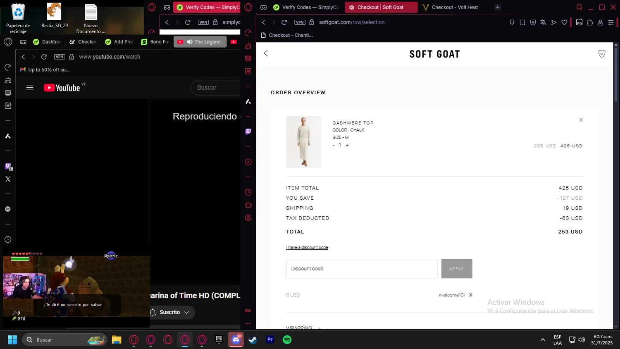Take a snapshot with the capture icon
Screen dimensions: 620x349
[x=522, y=22]
